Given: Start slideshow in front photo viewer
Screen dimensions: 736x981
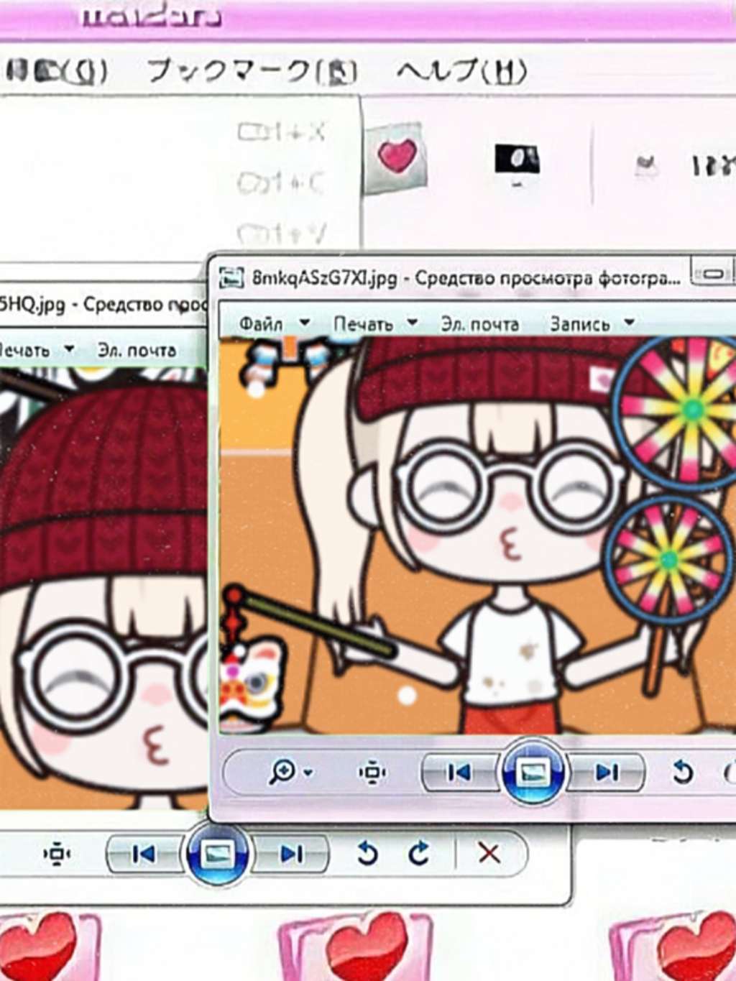Looking at the screenshot, I should click(533, 773).
